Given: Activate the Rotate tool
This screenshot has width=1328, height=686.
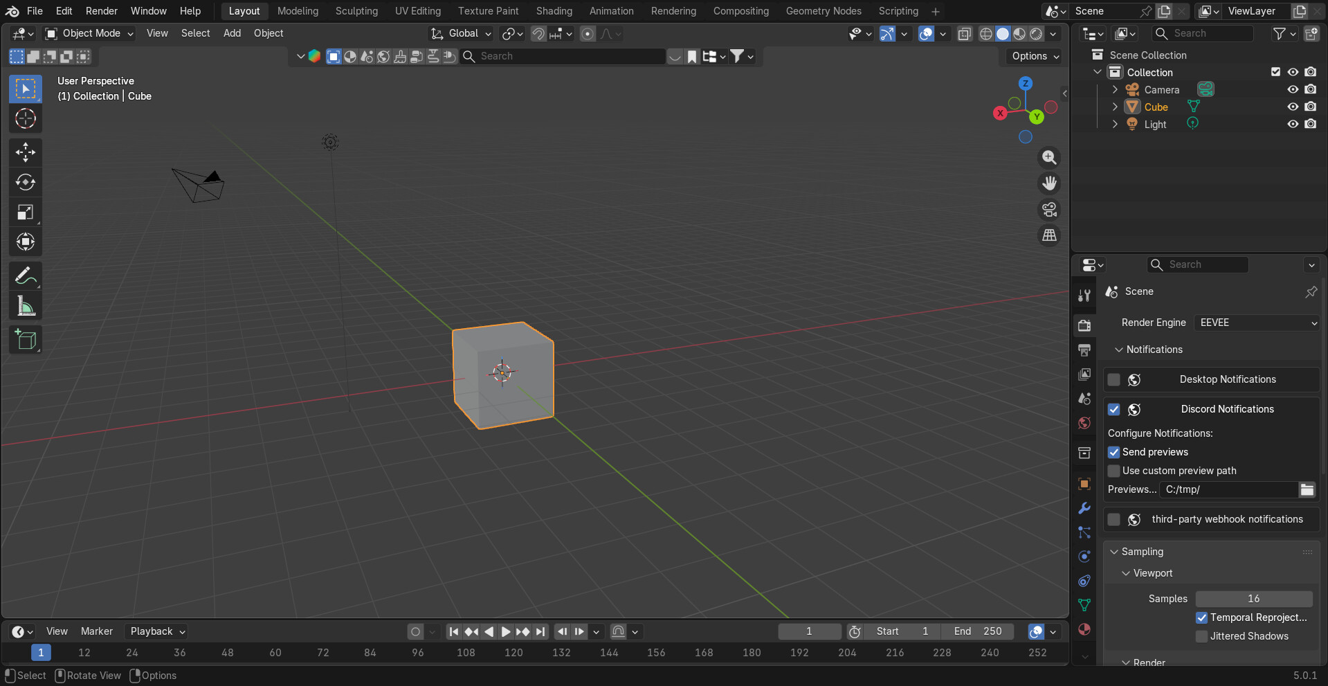Looking at the screenshot, I should (x=26, y=182).
